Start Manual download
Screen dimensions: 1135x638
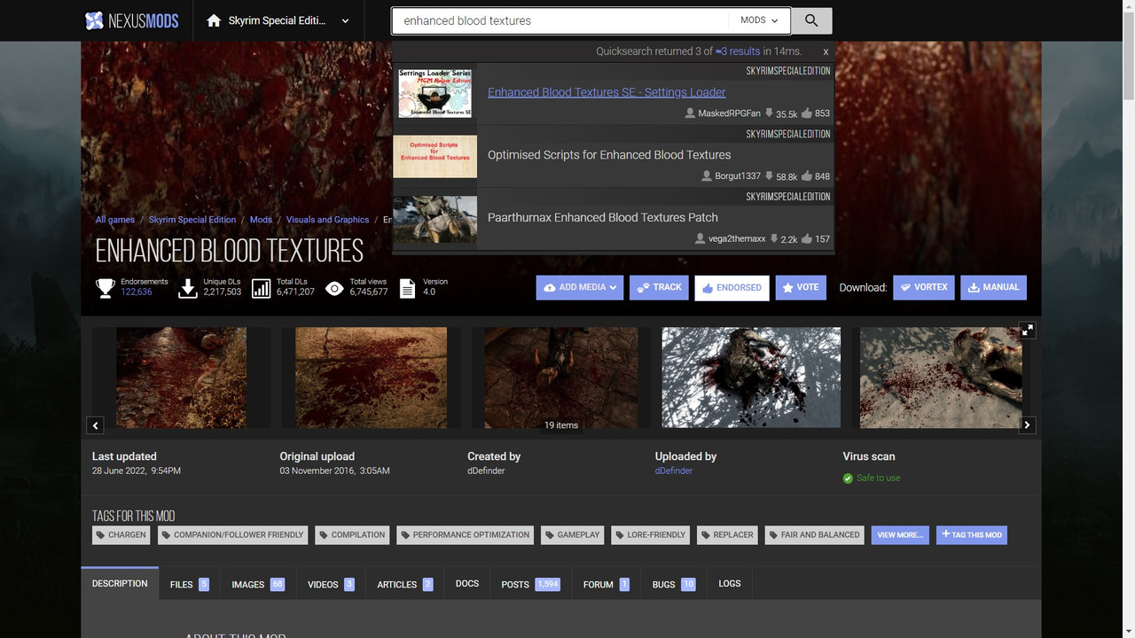tap(993, 287)
